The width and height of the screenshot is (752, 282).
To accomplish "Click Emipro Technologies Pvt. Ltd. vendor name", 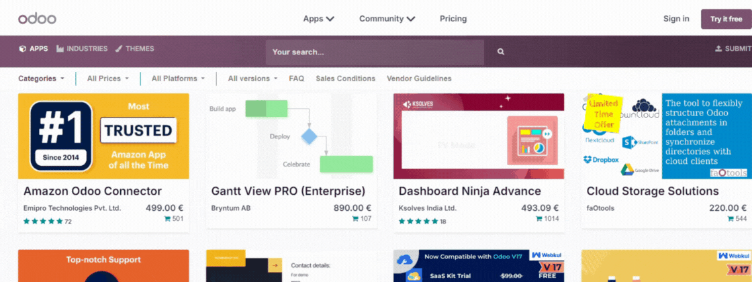I will point(73,208).
